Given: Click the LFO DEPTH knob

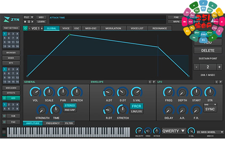Looking at the screenshot, I should point(183,92).
